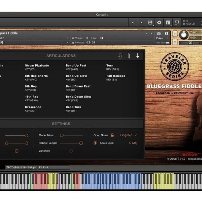Click the bow icon in Articulations header
The image size is (202, 202).
pos(129,56)
